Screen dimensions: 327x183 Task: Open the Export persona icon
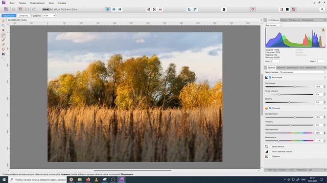click(34, 9)
